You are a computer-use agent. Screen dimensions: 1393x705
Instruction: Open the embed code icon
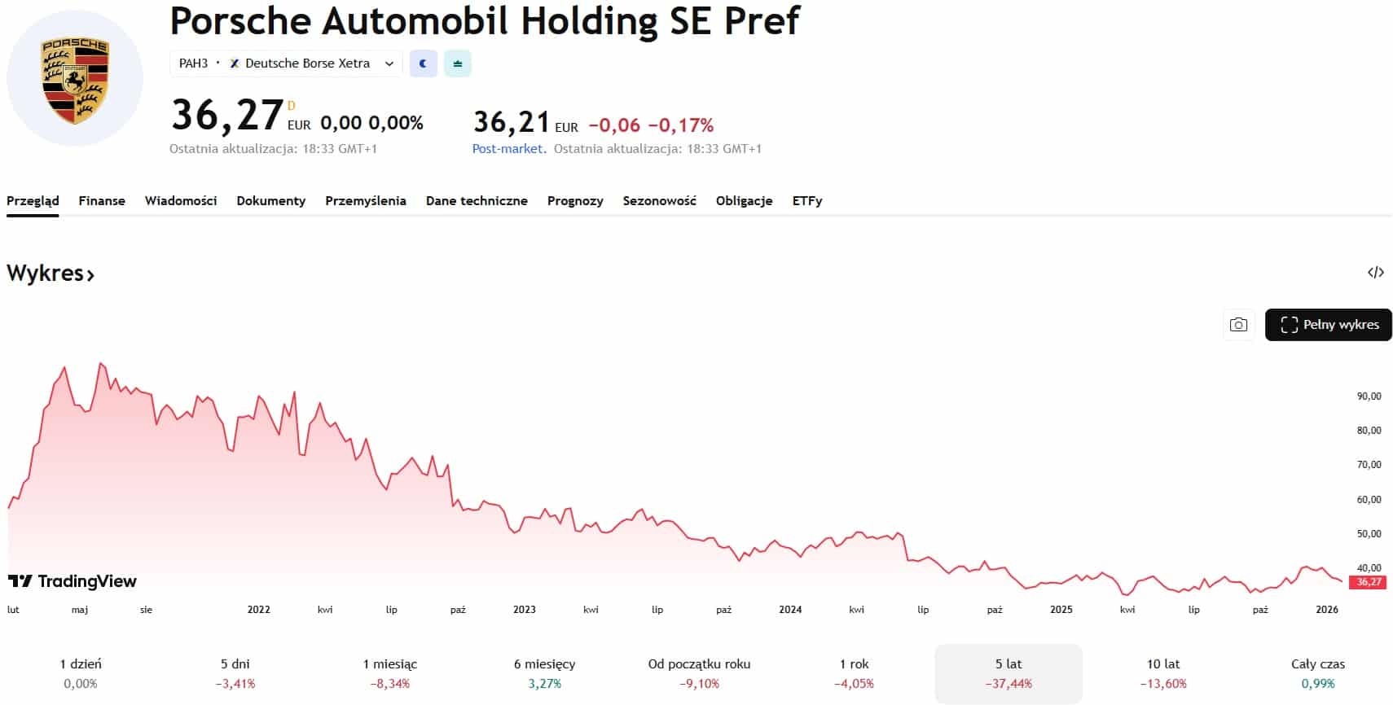(1375, 273)
